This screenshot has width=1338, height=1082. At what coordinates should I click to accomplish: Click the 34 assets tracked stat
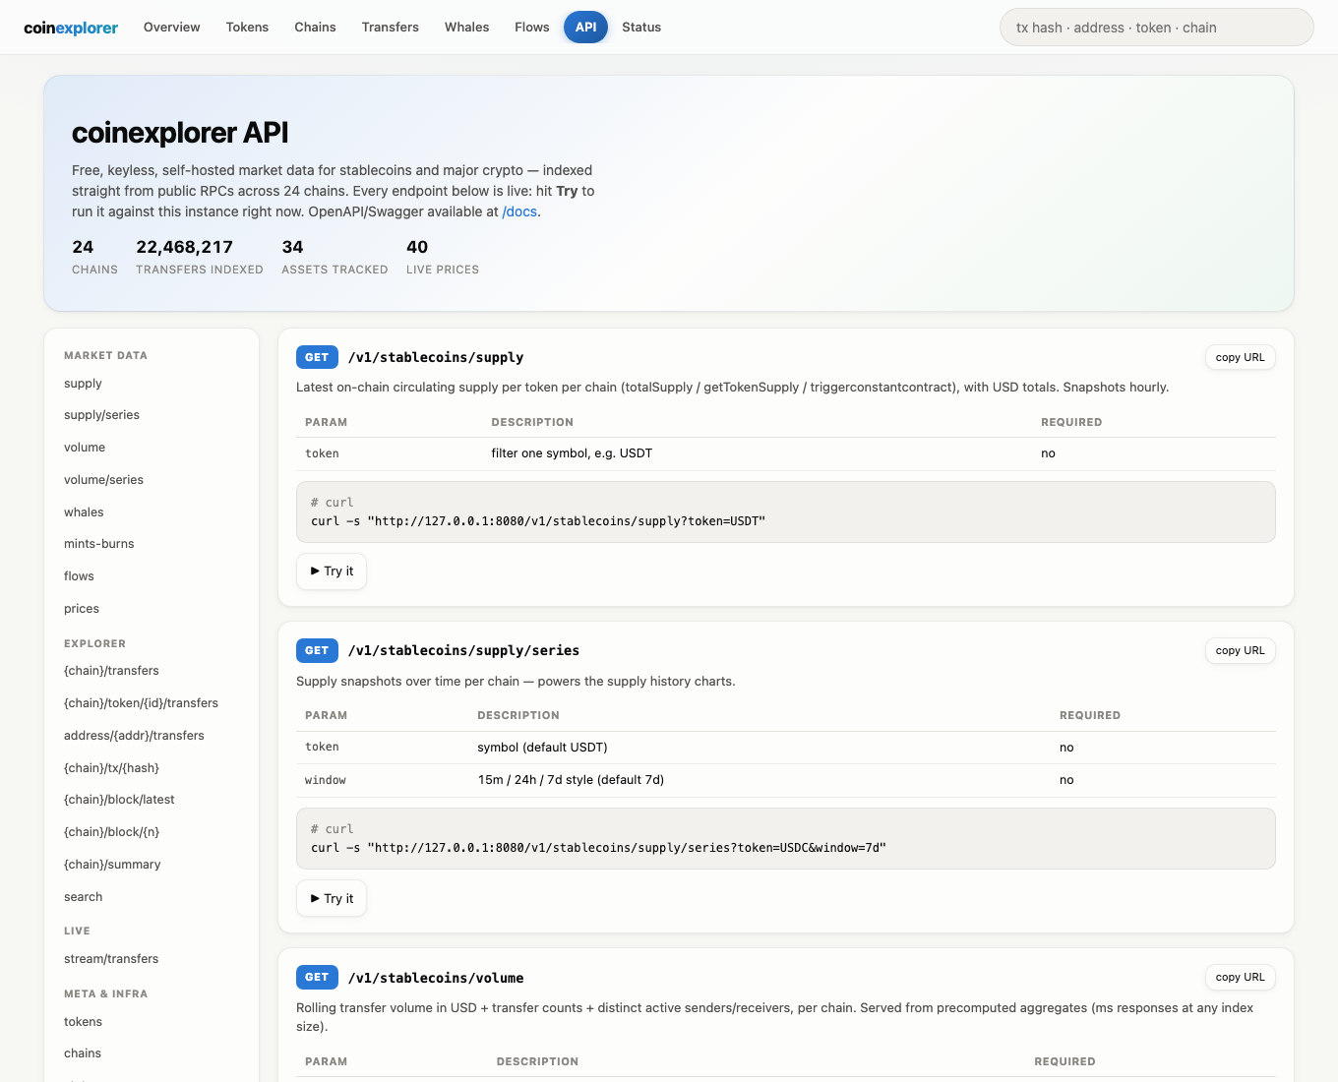334,257
